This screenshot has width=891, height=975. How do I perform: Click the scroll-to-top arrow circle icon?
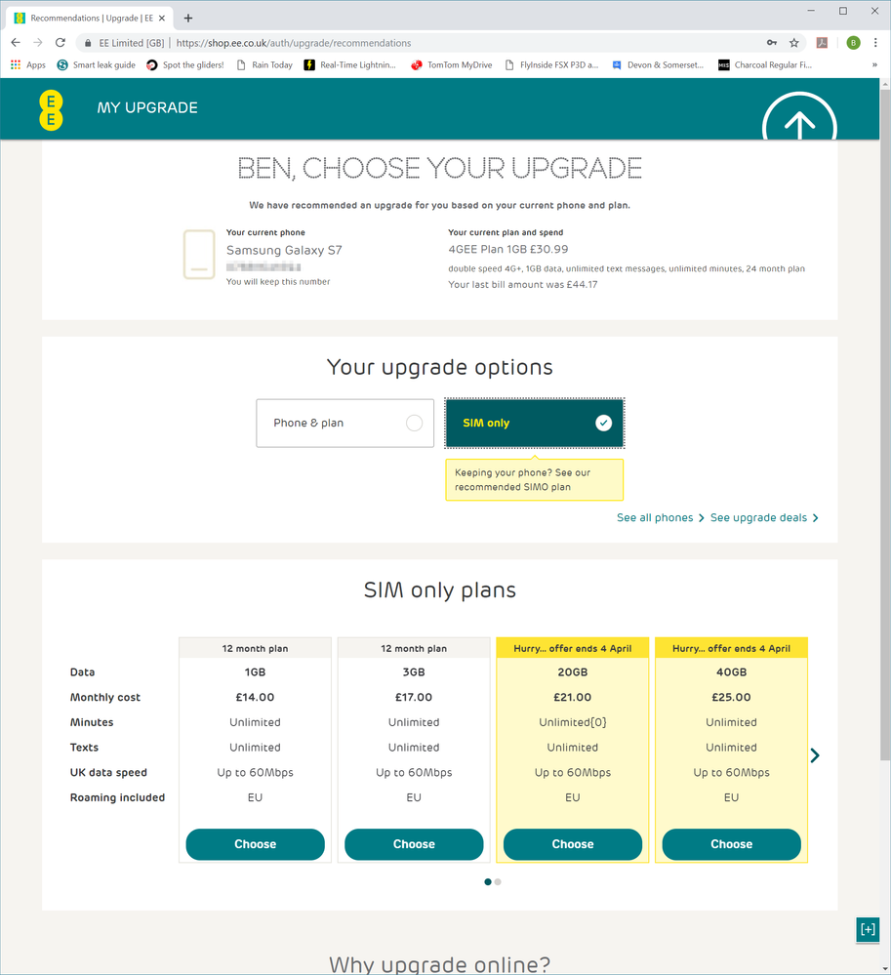click(799, 123)
